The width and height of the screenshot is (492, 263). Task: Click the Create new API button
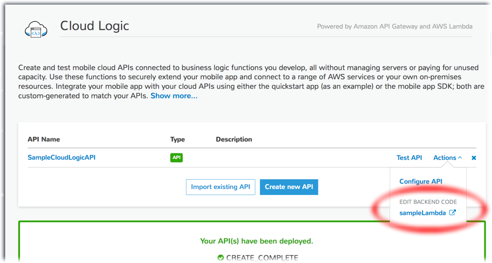289,187
